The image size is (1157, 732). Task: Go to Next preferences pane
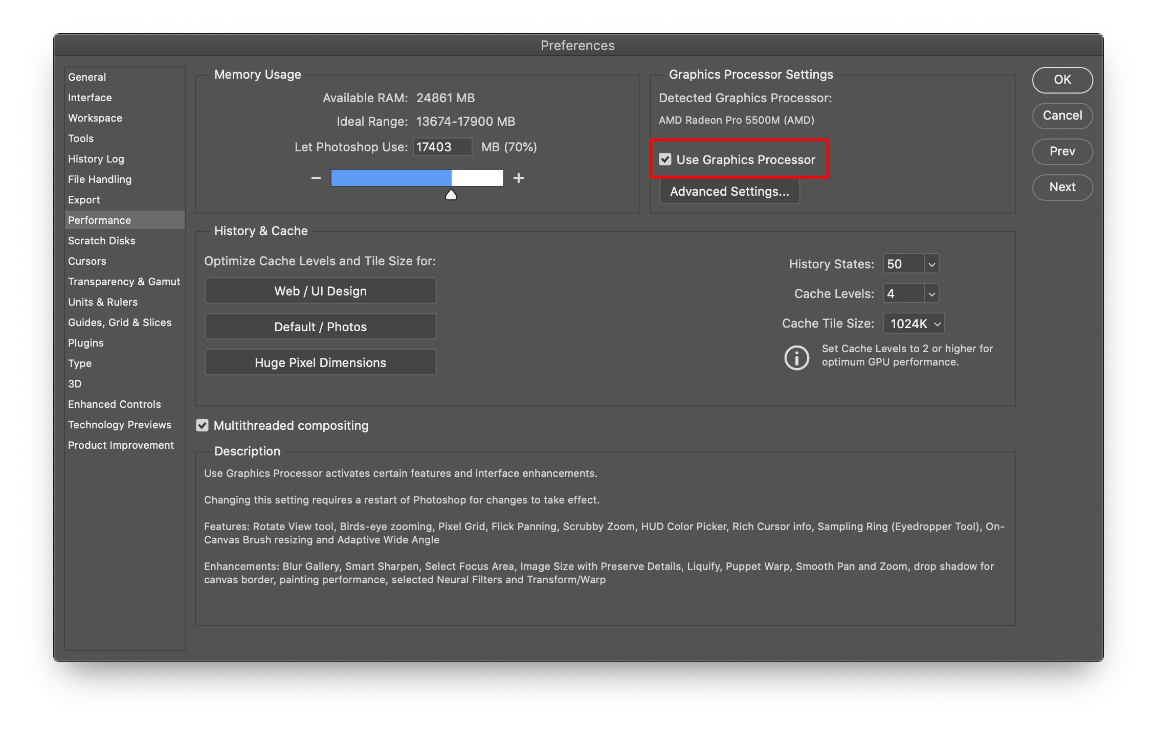click(1062, 187)
